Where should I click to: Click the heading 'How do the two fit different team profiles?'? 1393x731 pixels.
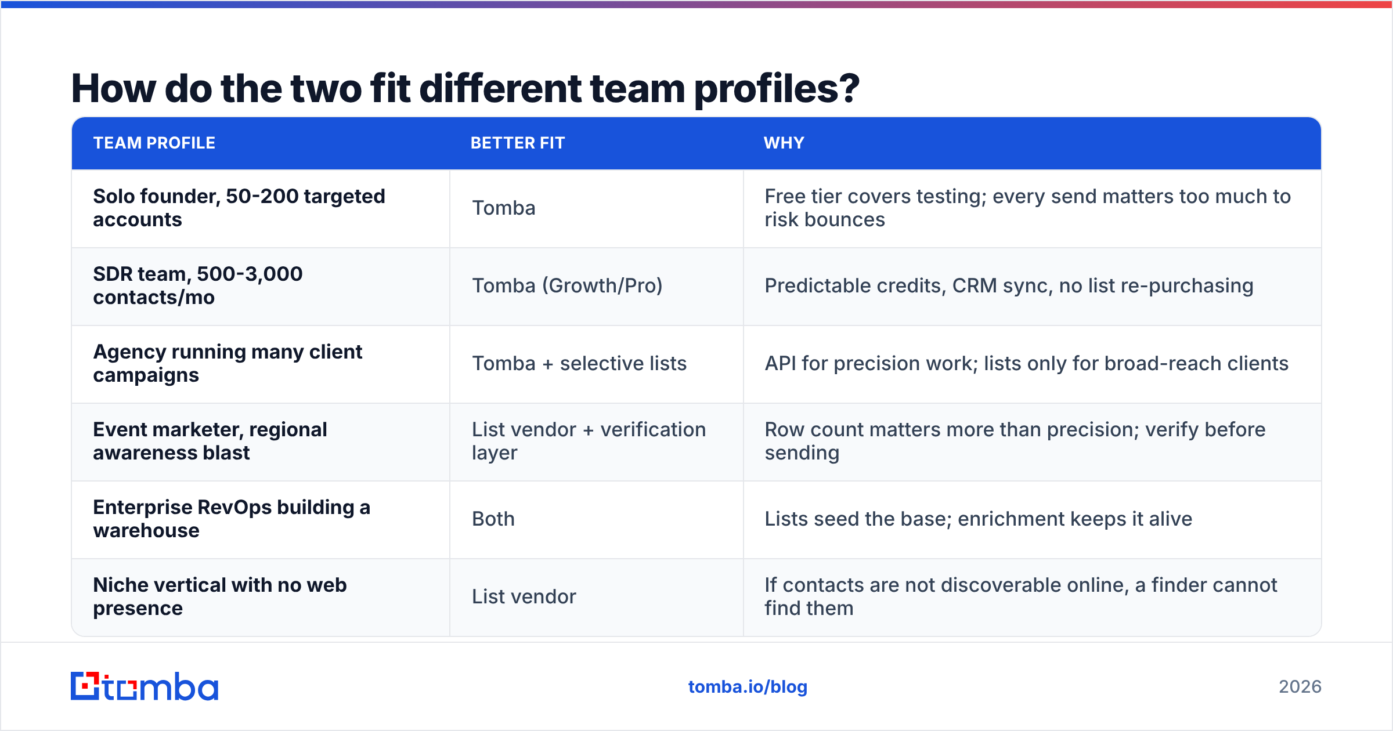pyautogui.click(x=465, y=88)
